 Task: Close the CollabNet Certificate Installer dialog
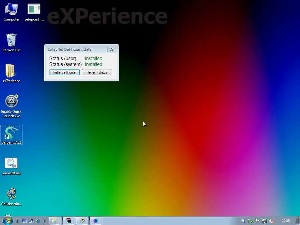[112, 49]
